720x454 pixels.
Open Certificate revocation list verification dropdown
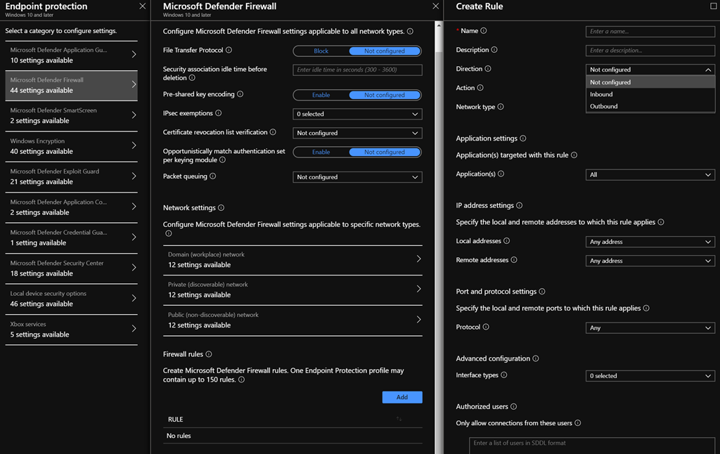tap(357, 133)
